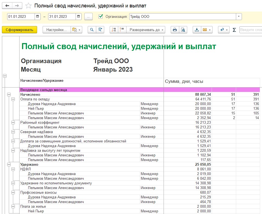Open the Разворачивать до dropdown

coord(146,30)
